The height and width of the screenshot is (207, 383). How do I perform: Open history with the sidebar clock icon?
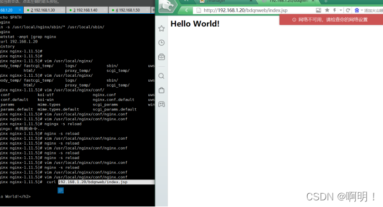coord(162,43)
